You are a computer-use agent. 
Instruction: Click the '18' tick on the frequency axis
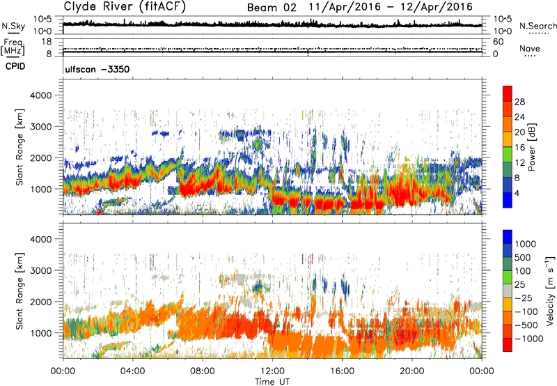coord(47,42)
